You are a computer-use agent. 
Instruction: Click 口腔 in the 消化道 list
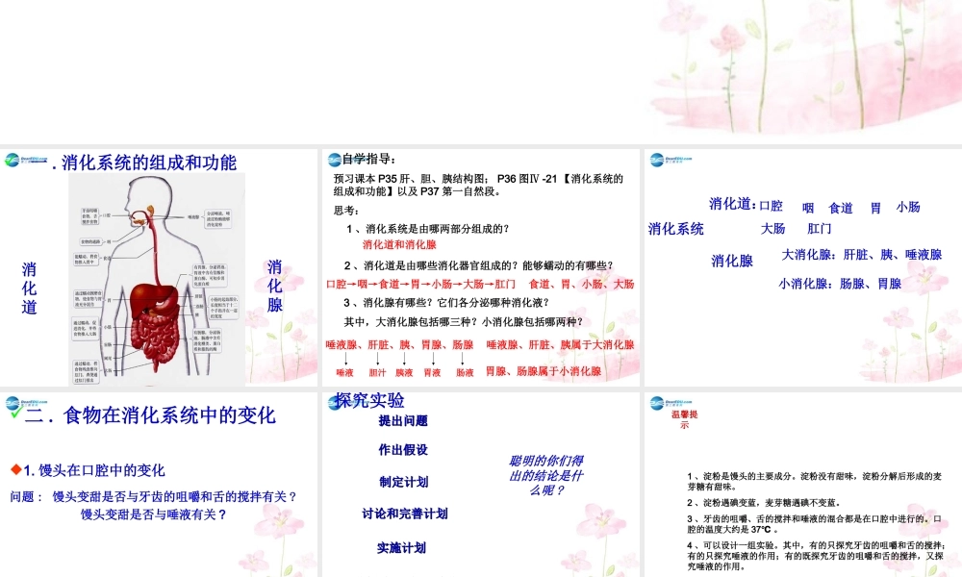771,206
